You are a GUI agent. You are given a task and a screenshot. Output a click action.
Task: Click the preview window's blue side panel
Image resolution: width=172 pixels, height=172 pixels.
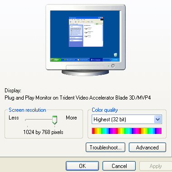click(76, 36)
